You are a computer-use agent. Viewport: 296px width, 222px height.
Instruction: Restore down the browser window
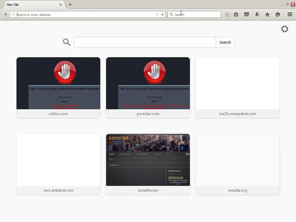point(287,5)
